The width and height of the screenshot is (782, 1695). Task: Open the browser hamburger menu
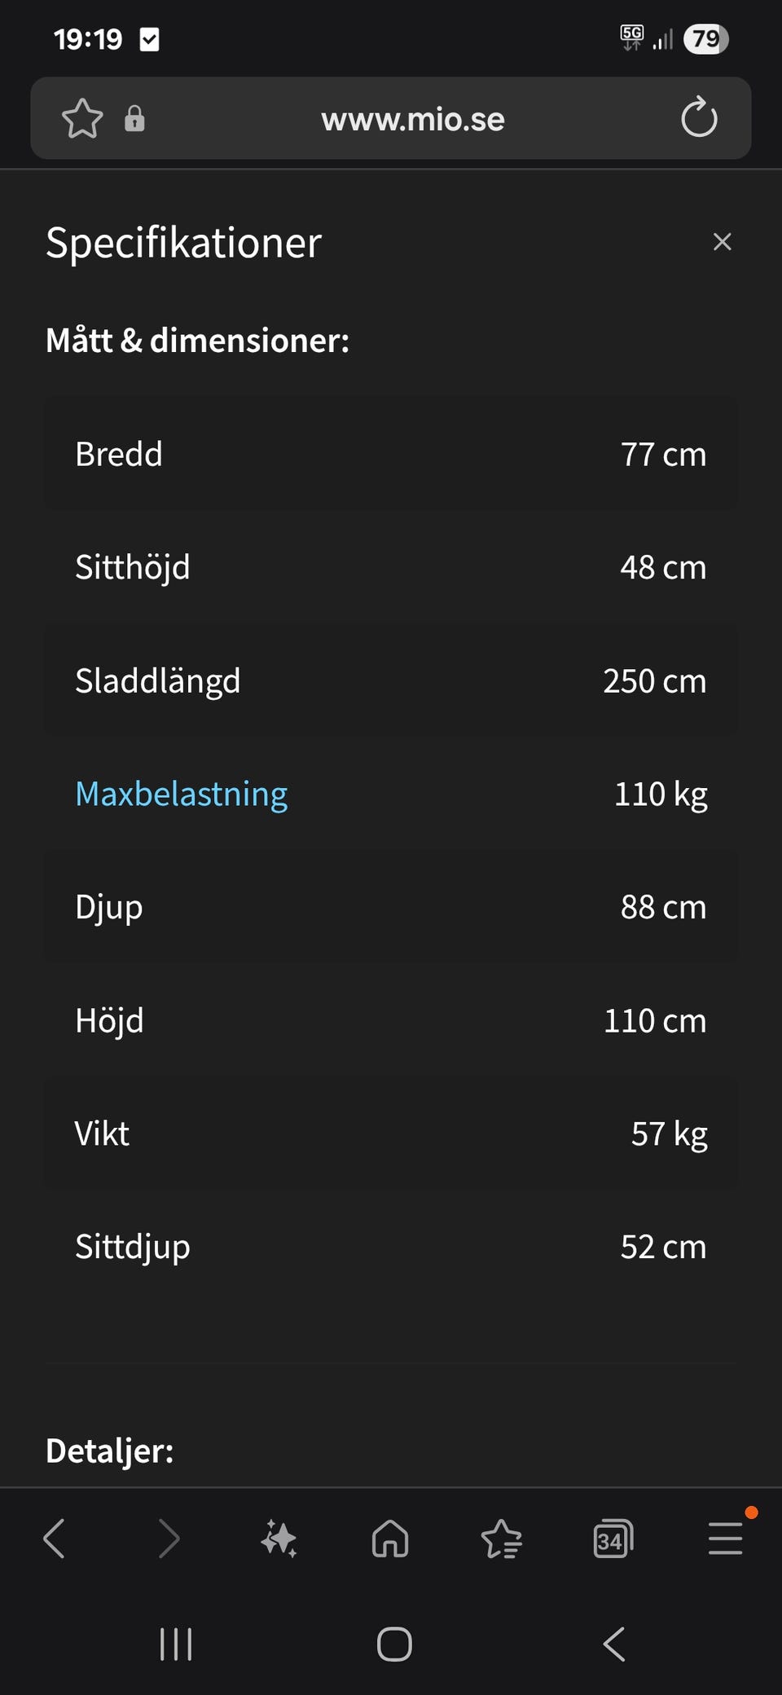click(x=725, y=1539)
